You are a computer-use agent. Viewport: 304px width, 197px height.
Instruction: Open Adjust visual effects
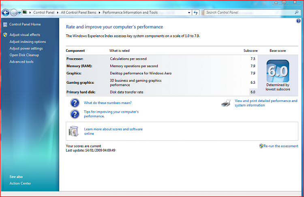pyautogui.click(x=25, y=35)
